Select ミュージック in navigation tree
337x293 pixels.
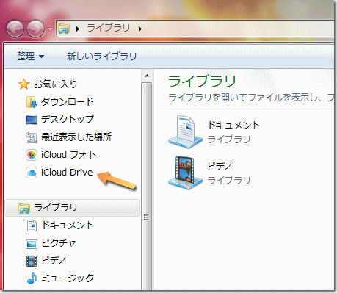(68, 278)
